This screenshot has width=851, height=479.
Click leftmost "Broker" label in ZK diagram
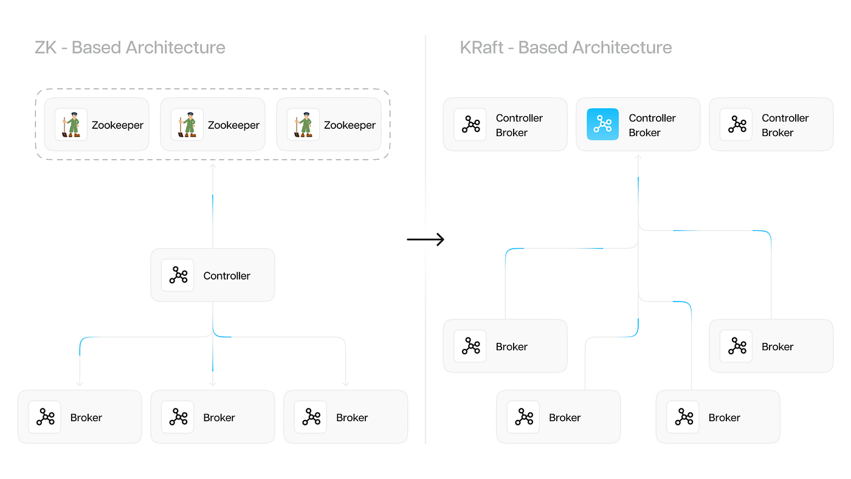point(86,418)
